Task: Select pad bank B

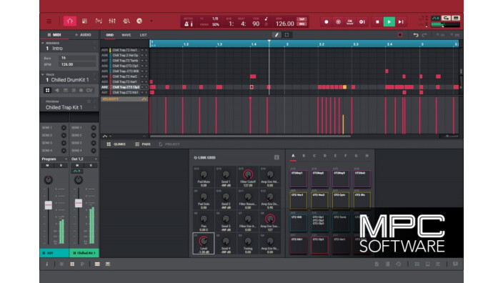Action: 304,156
